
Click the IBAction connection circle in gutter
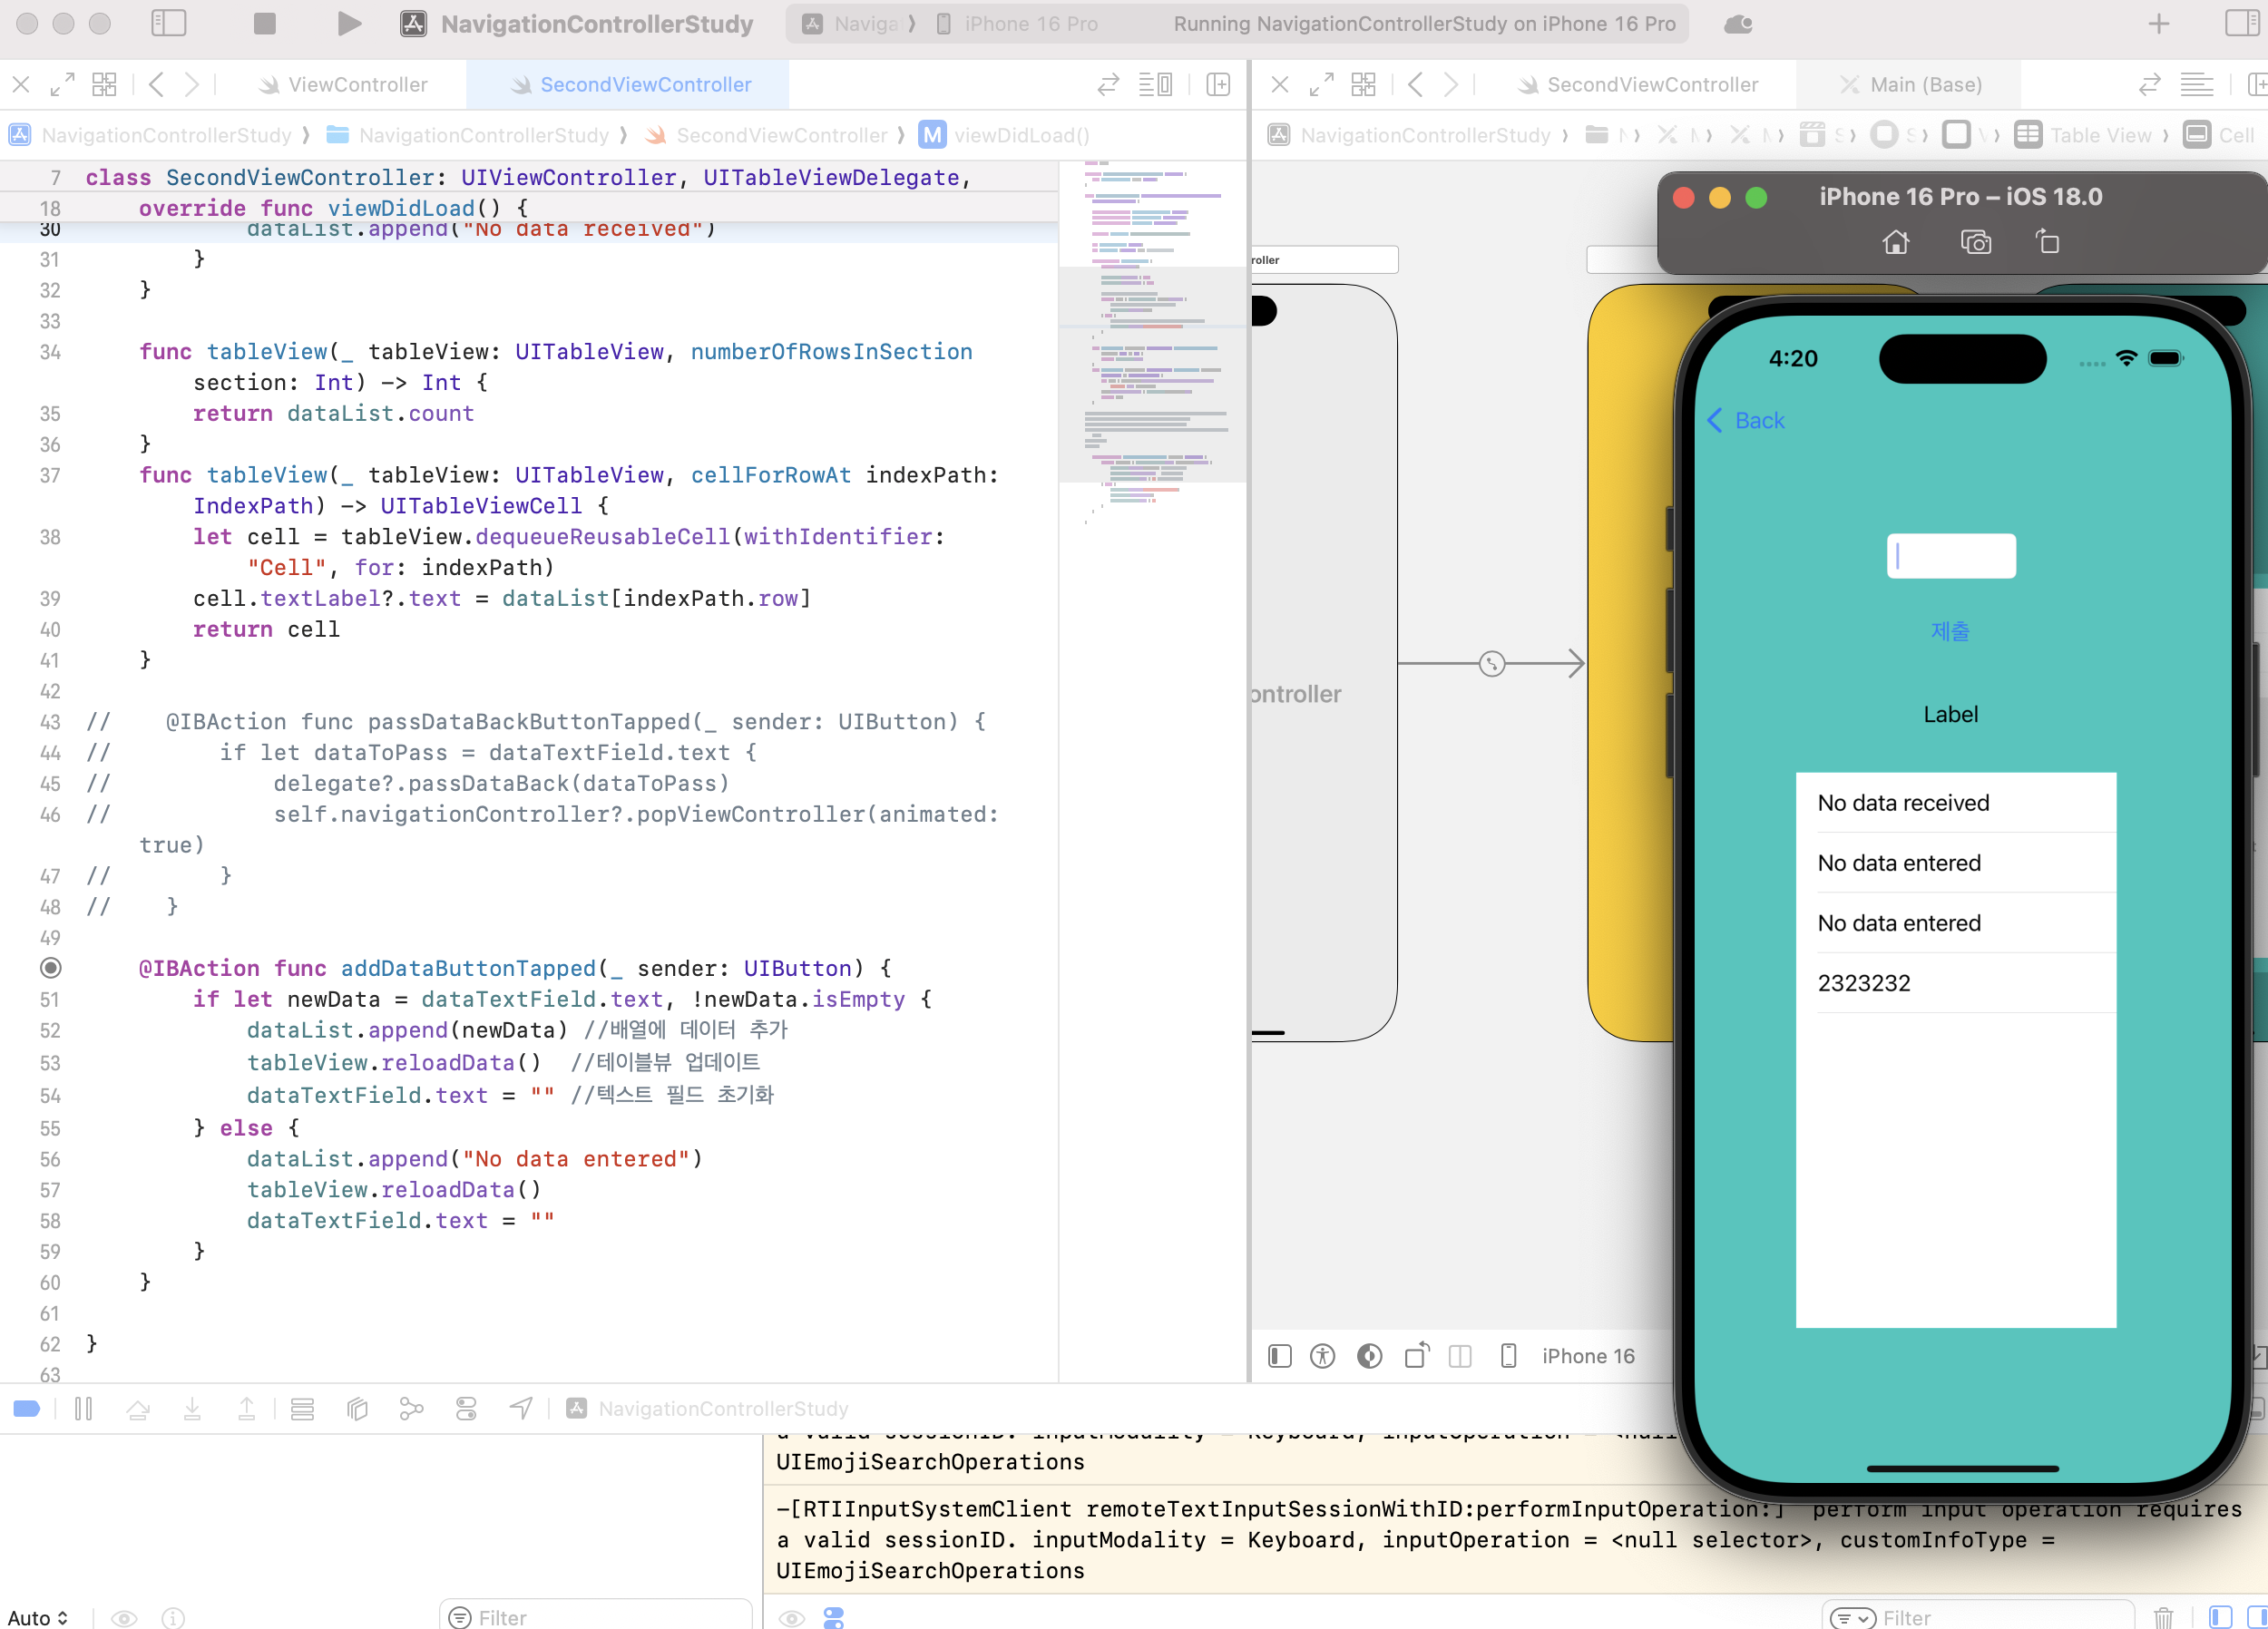coord(50,967)
